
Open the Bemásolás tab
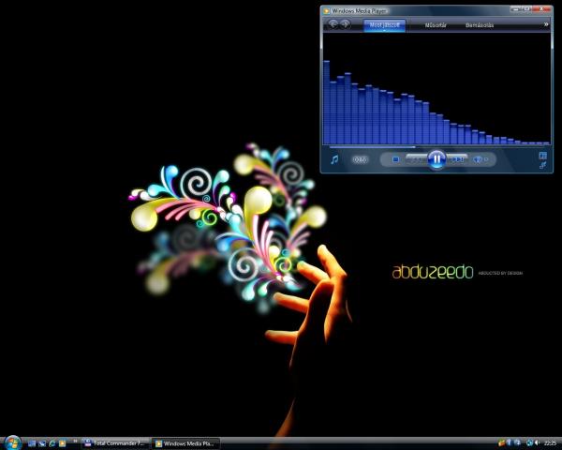pos(480,25)
